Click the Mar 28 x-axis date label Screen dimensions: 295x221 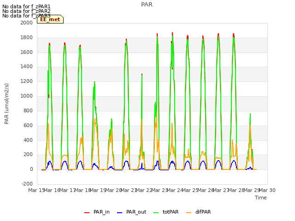click(236, 190)
